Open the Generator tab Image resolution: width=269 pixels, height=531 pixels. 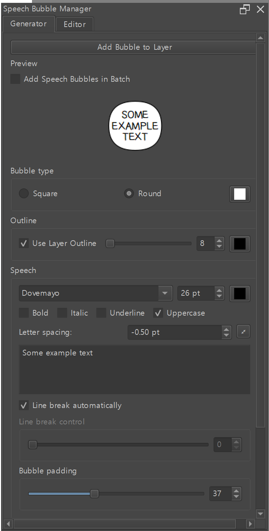[28, 24]
